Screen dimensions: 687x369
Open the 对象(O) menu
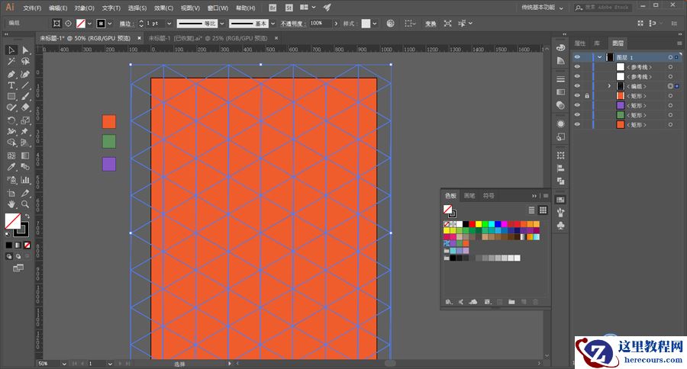pos(84,8)
